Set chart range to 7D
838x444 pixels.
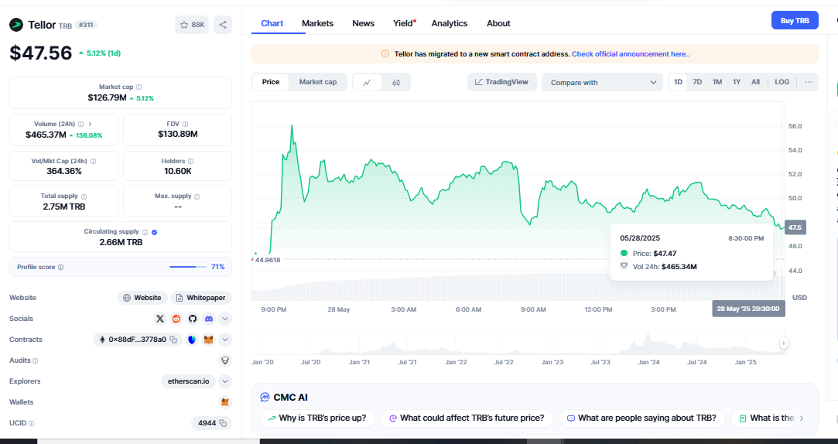[x=697, y=82]
